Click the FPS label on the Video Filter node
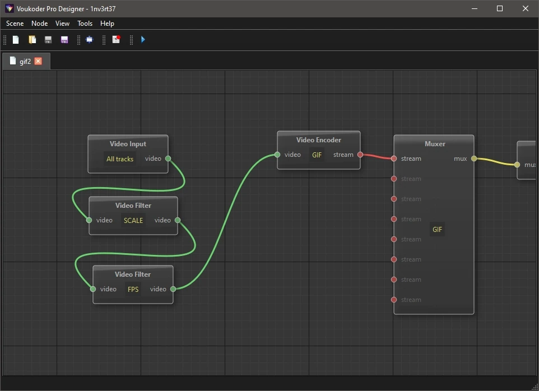The width and height of the screenshot is (539, 391). click(133, 289)
